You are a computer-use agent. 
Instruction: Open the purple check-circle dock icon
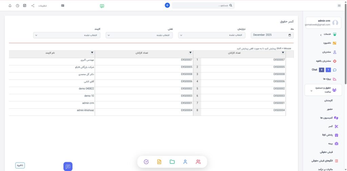point(146,162)
